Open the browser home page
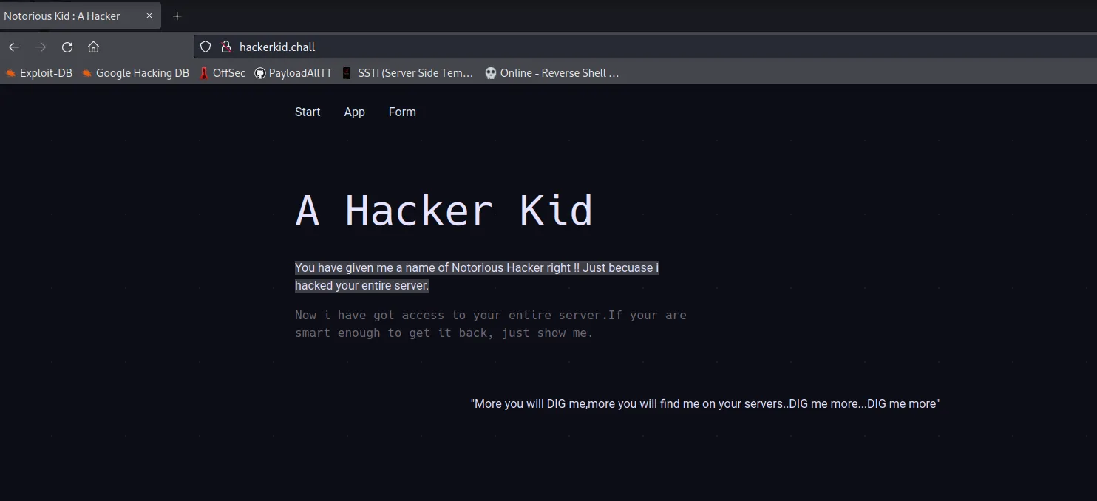This screenshot has width=1097, height=501. (93, 47)
